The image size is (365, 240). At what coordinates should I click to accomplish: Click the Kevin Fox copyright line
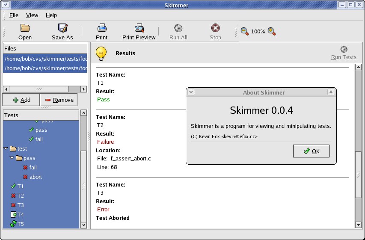point(224,136)
